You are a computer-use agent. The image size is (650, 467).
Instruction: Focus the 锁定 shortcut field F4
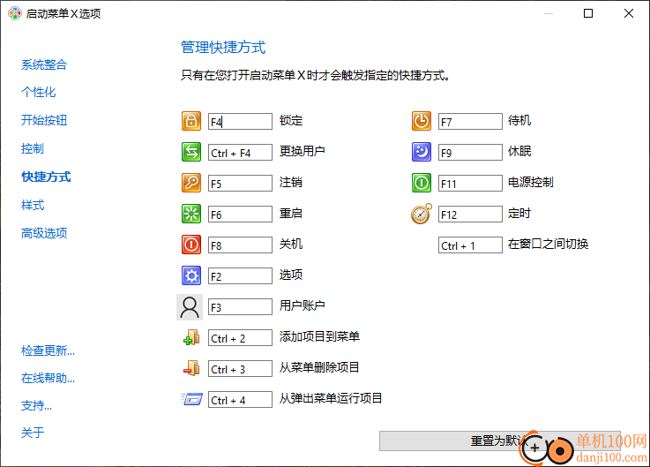(240, 122)
